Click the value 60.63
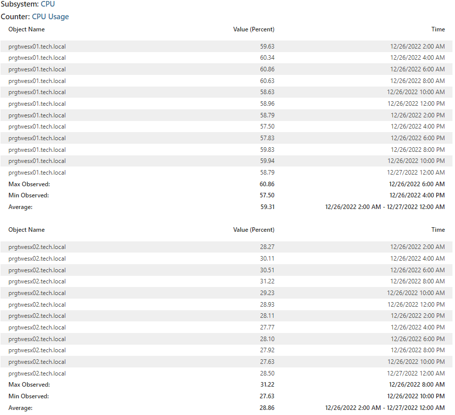The width and height of the screenshot is (455, 415). 267,81
